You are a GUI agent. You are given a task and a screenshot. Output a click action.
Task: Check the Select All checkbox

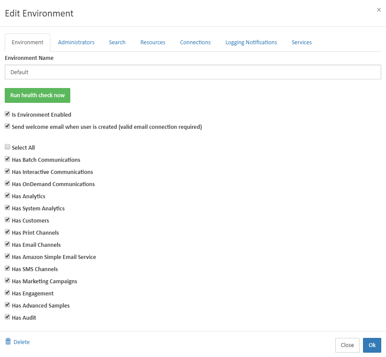click(7, 147)
